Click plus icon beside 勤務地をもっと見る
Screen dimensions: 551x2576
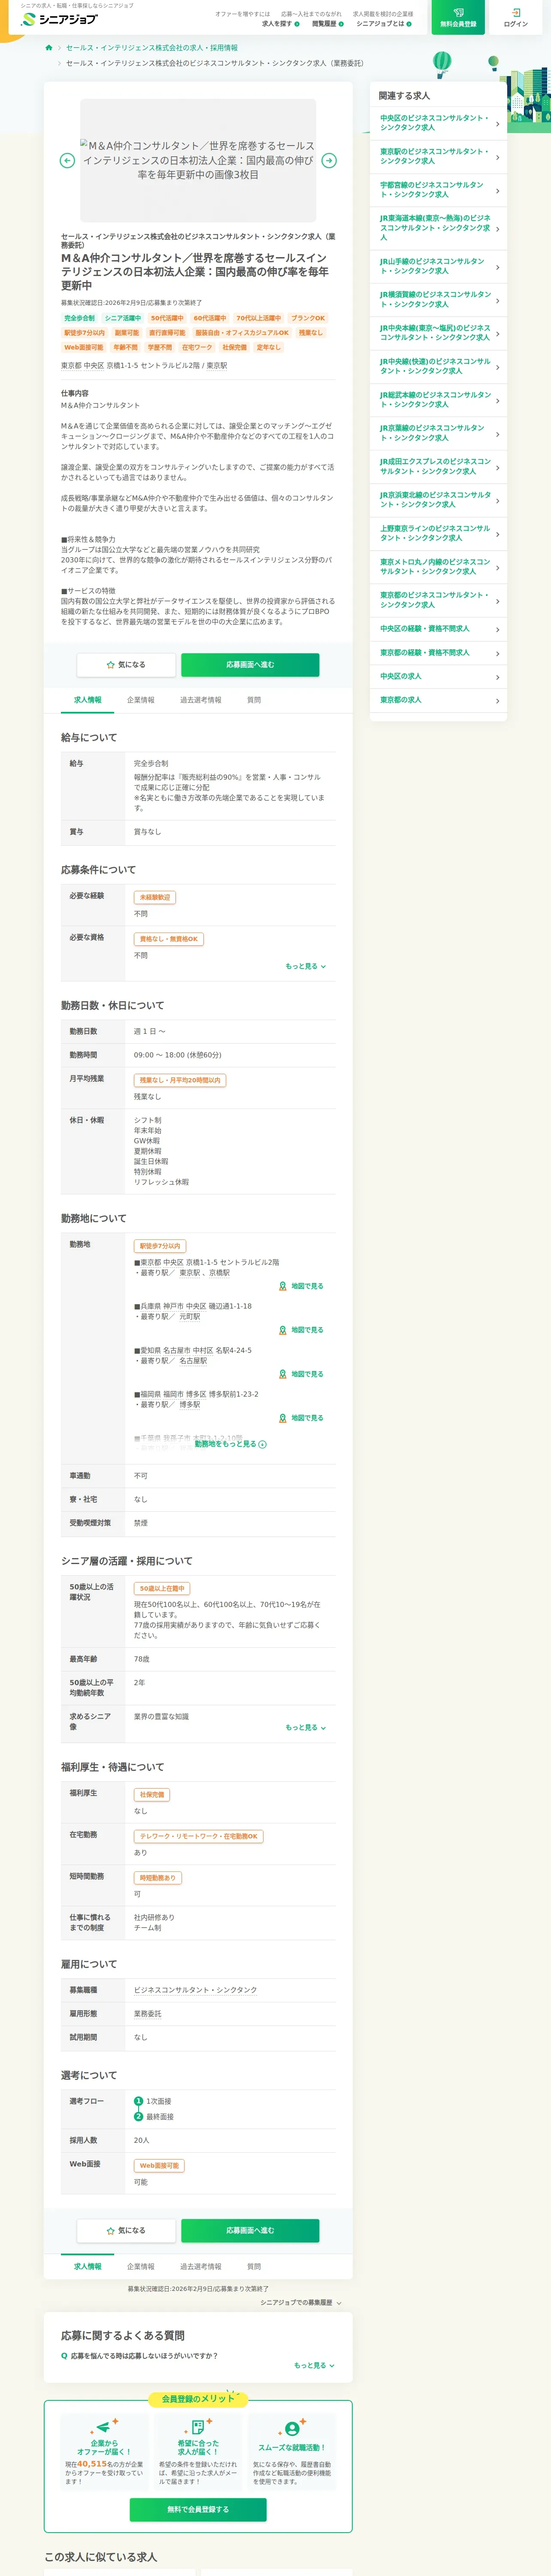tap(262, 1444)
